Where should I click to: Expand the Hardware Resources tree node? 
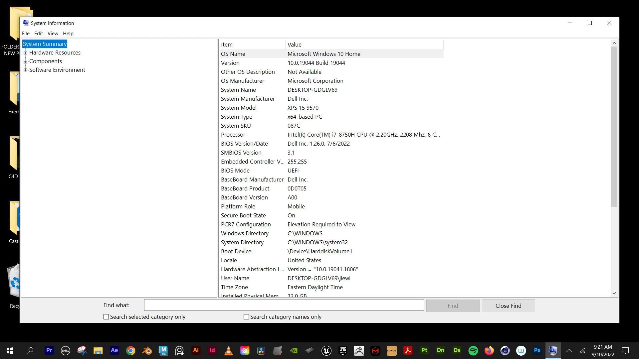(26, 53)
